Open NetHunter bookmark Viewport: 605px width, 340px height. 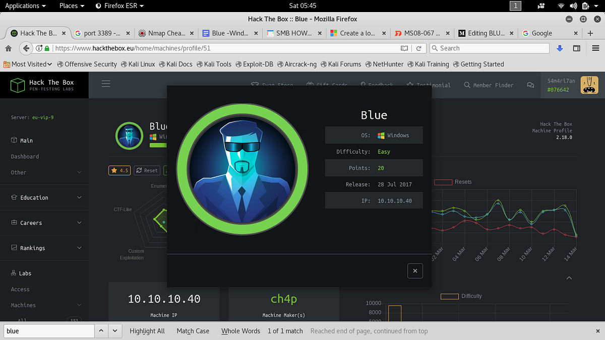pos(385,64)
